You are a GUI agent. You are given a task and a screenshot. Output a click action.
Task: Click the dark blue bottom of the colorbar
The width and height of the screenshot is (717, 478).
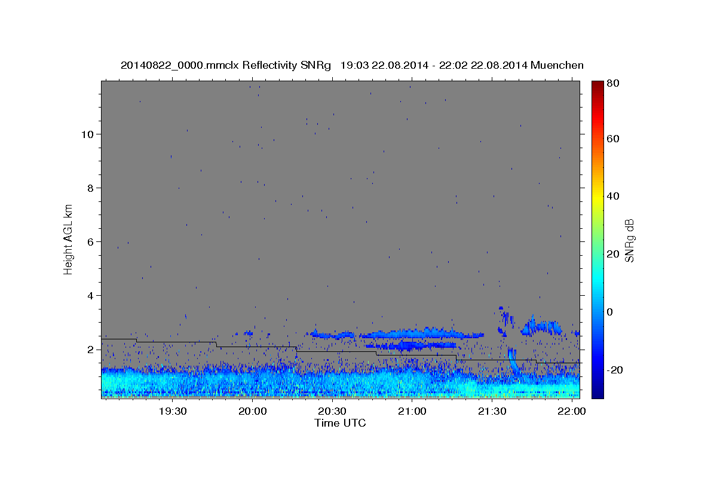pos(597,391)
